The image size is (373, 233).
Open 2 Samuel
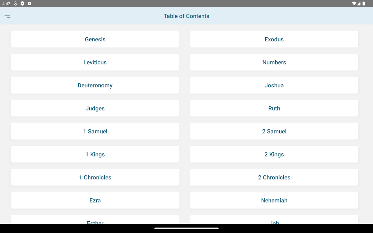274,131
